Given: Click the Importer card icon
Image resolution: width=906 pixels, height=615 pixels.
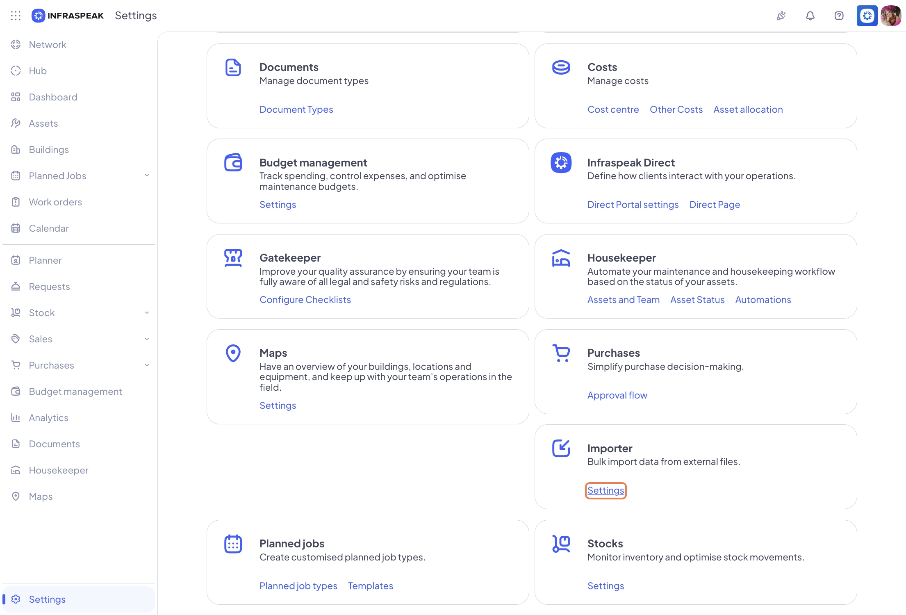Looking at the screenshot, I should tap(561, 448).
